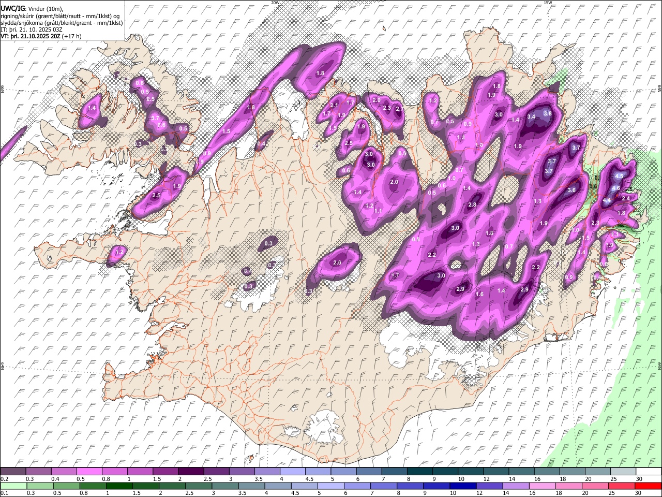The width and height of the screenshot is (662, 497).
Task: Select the 4.5 precipitation value near the east coast
Action: point(620,177)
